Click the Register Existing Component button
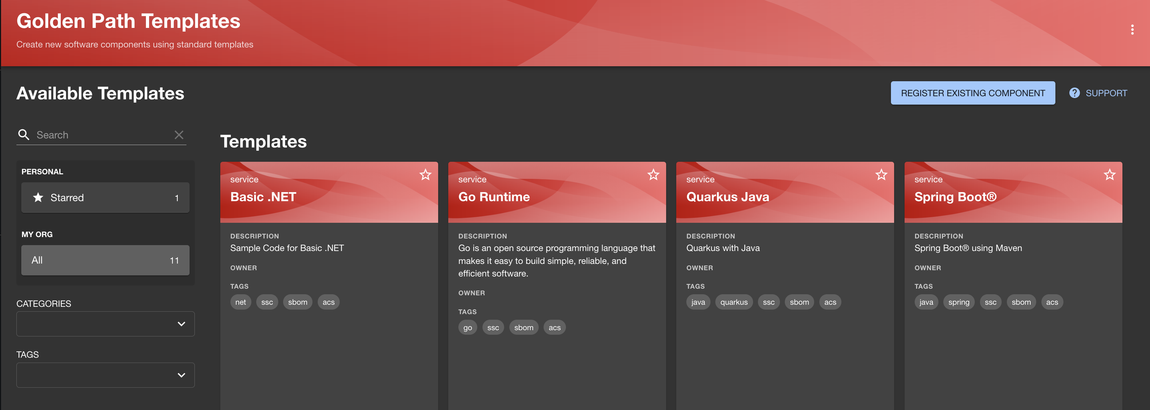The height and width of the screenshot is (410, 1150). (973, 93)
